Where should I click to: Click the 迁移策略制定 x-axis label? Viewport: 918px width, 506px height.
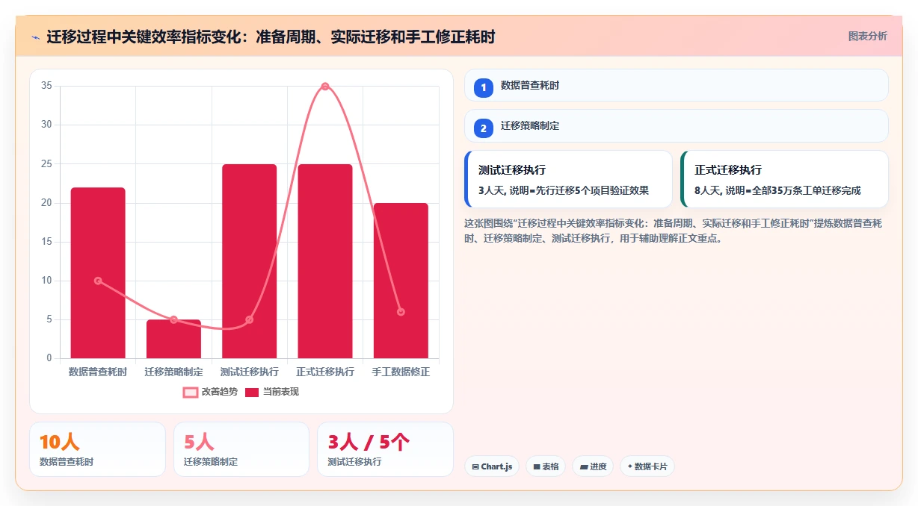tap(173, 372)
